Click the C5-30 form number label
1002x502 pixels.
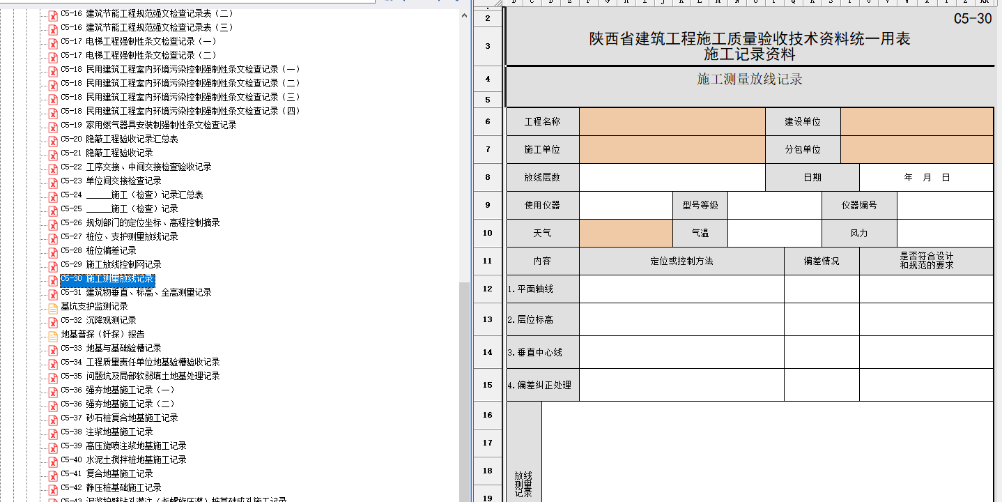[973, 19]
